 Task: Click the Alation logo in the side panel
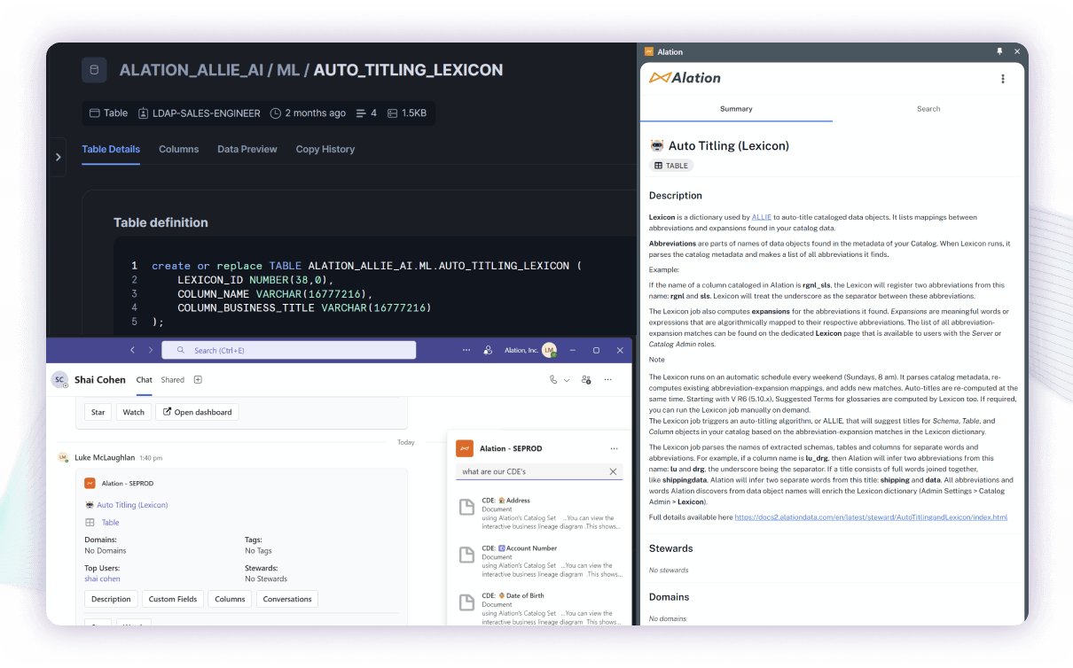click(x=684, y=78)
